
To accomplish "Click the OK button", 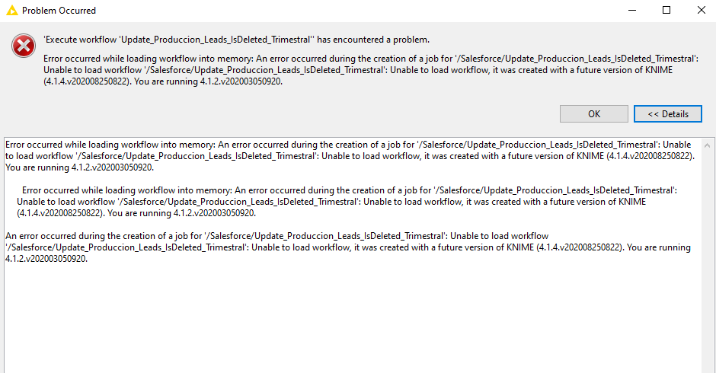I will click(593, 113).
